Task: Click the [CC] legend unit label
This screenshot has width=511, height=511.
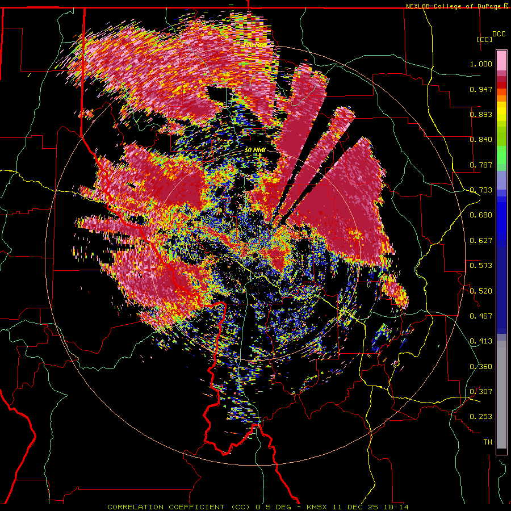Action: click(x=485, y=39)
